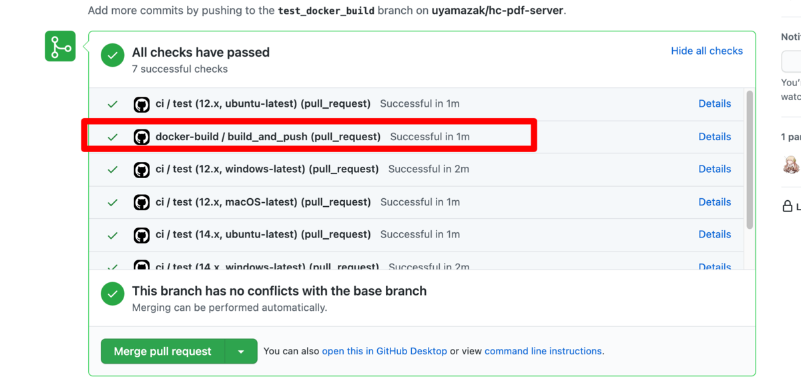Open this pull request in GitHub Desktop
801x389 pixels.
tap(385, 351)
